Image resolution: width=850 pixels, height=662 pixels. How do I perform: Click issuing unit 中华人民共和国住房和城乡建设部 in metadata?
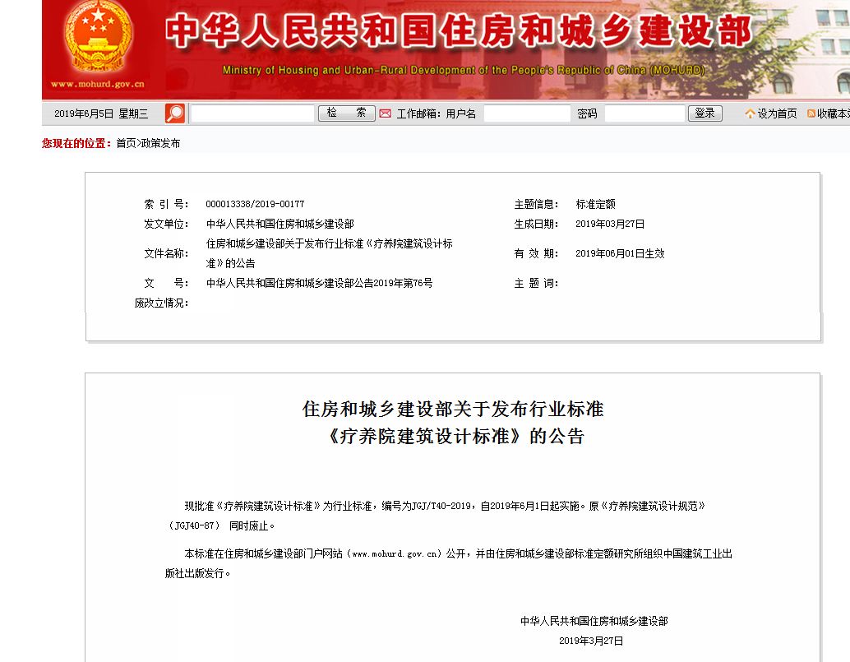[x=279, y=224]
